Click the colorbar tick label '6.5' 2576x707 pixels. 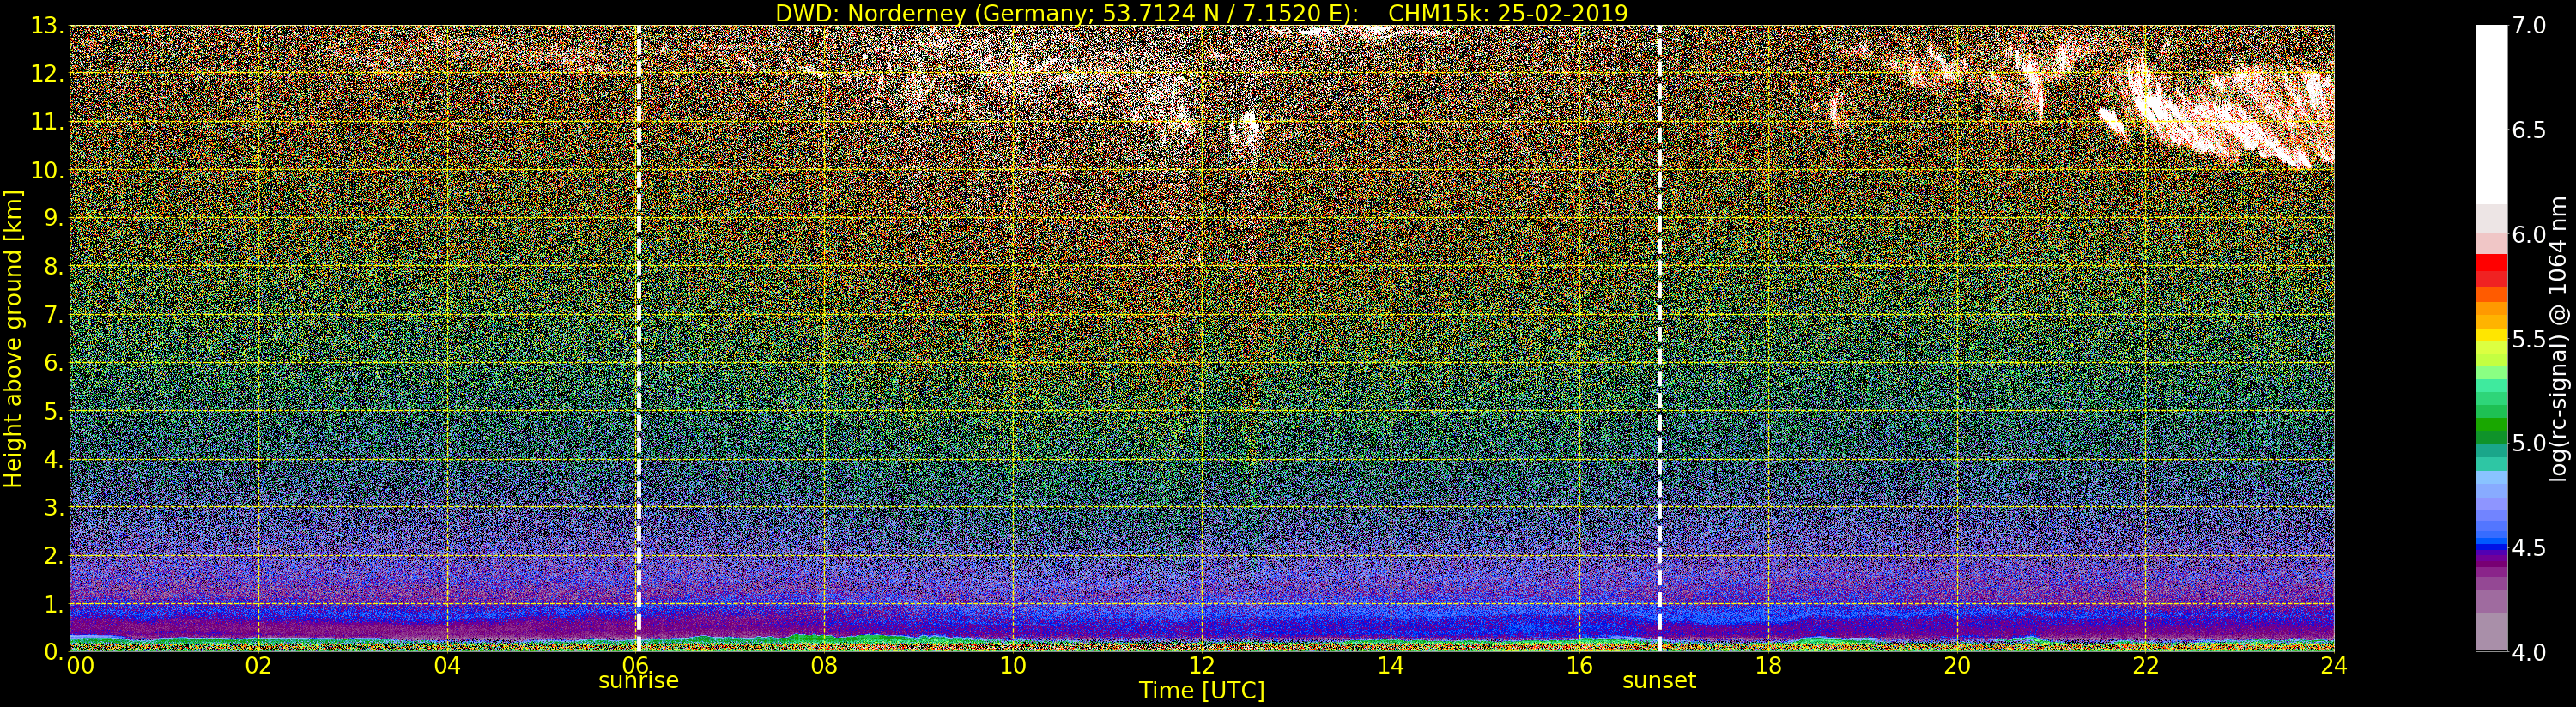[x=2529, y=130]
